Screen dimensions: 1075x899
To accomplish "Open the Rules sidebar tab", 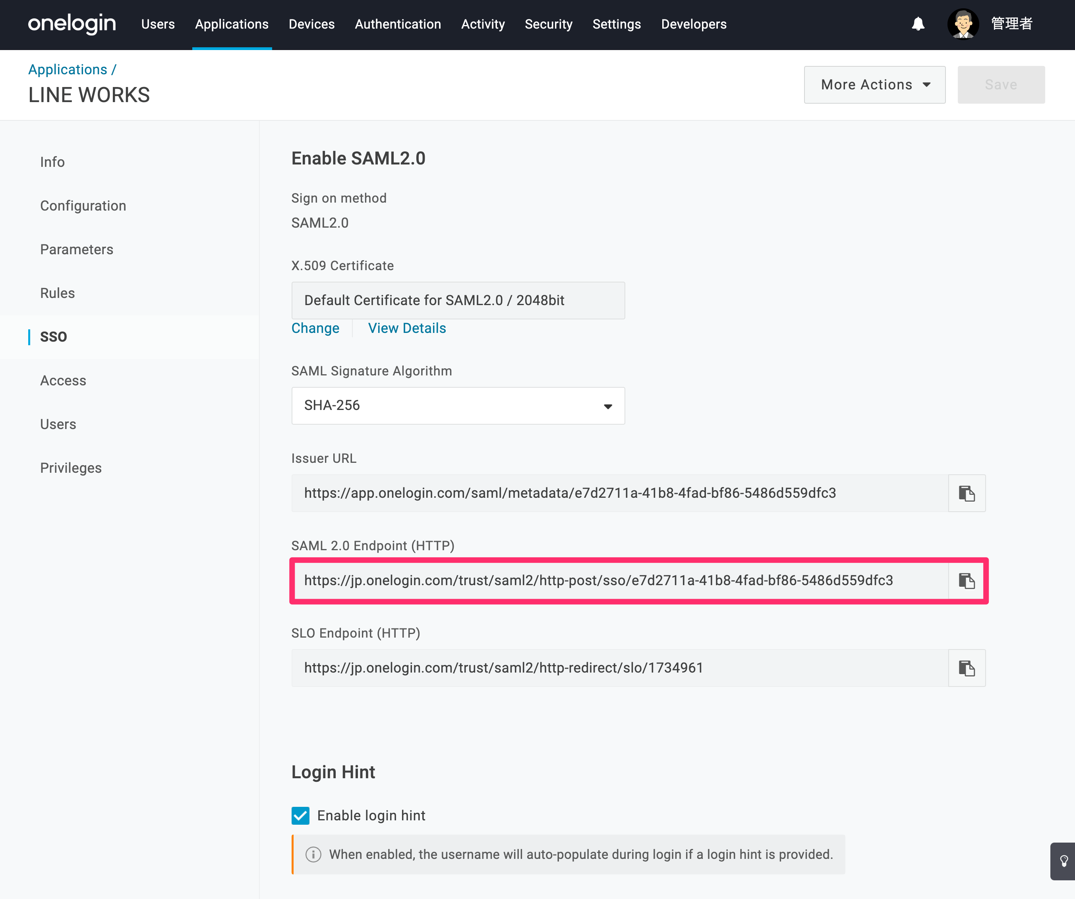I will tap(57, 293).
